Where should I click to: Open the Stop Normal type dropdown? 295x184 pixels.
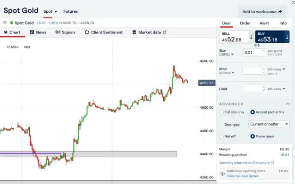[227, 73]
